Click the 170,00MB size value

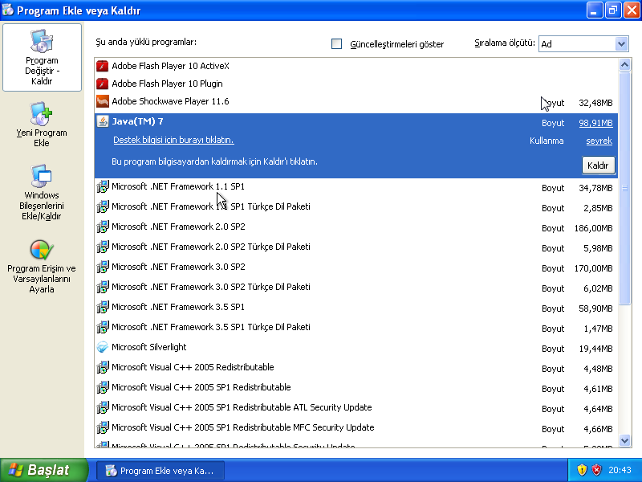point(593,268)
